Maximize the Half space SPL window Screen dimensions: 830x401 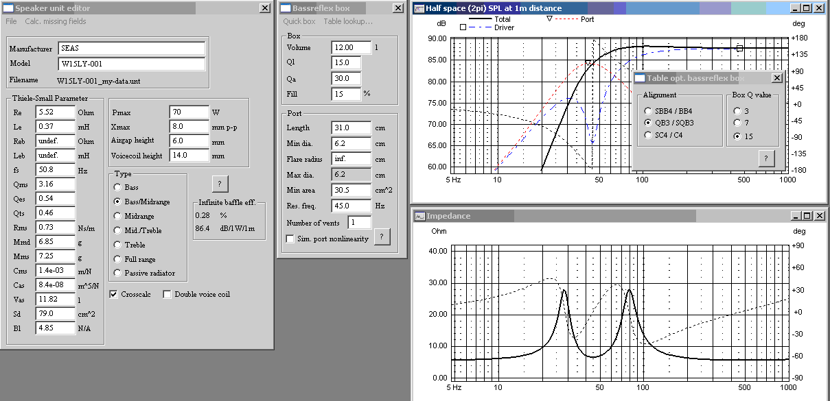[x=807, y=8]
